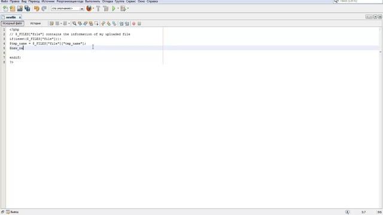Click the Firefox browser icon
The width and height of the screenshot is (383, 215).
coord(89,8)
